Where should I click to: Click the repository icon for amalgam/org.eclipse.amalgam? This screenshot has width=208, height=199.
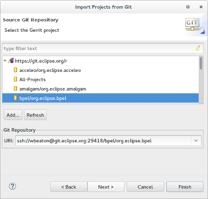click(15, 88)
